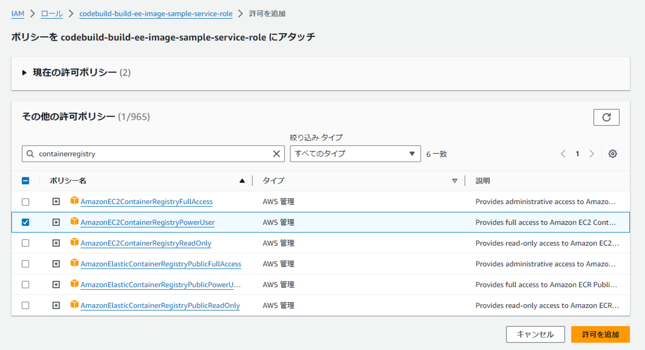Go to IAM breadcrumb
The image size is (645, 350).
tap(18, 13)
